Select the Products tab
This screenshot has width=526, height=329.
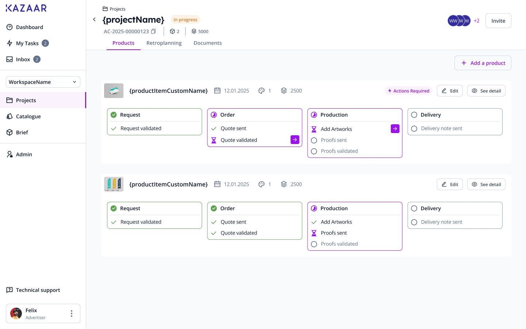pos(123,43)
